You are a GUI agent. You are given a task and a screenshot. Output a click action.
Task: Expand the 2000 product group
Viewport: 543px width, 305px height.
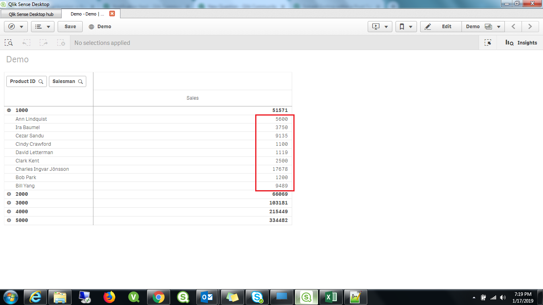pyautogui.click(x=9, y=194)
